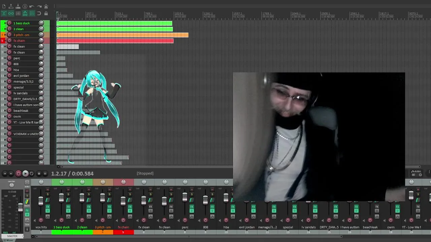431x242 pixels.
Task: Open master track envelopes icon
Action: (x=27, y=220)
